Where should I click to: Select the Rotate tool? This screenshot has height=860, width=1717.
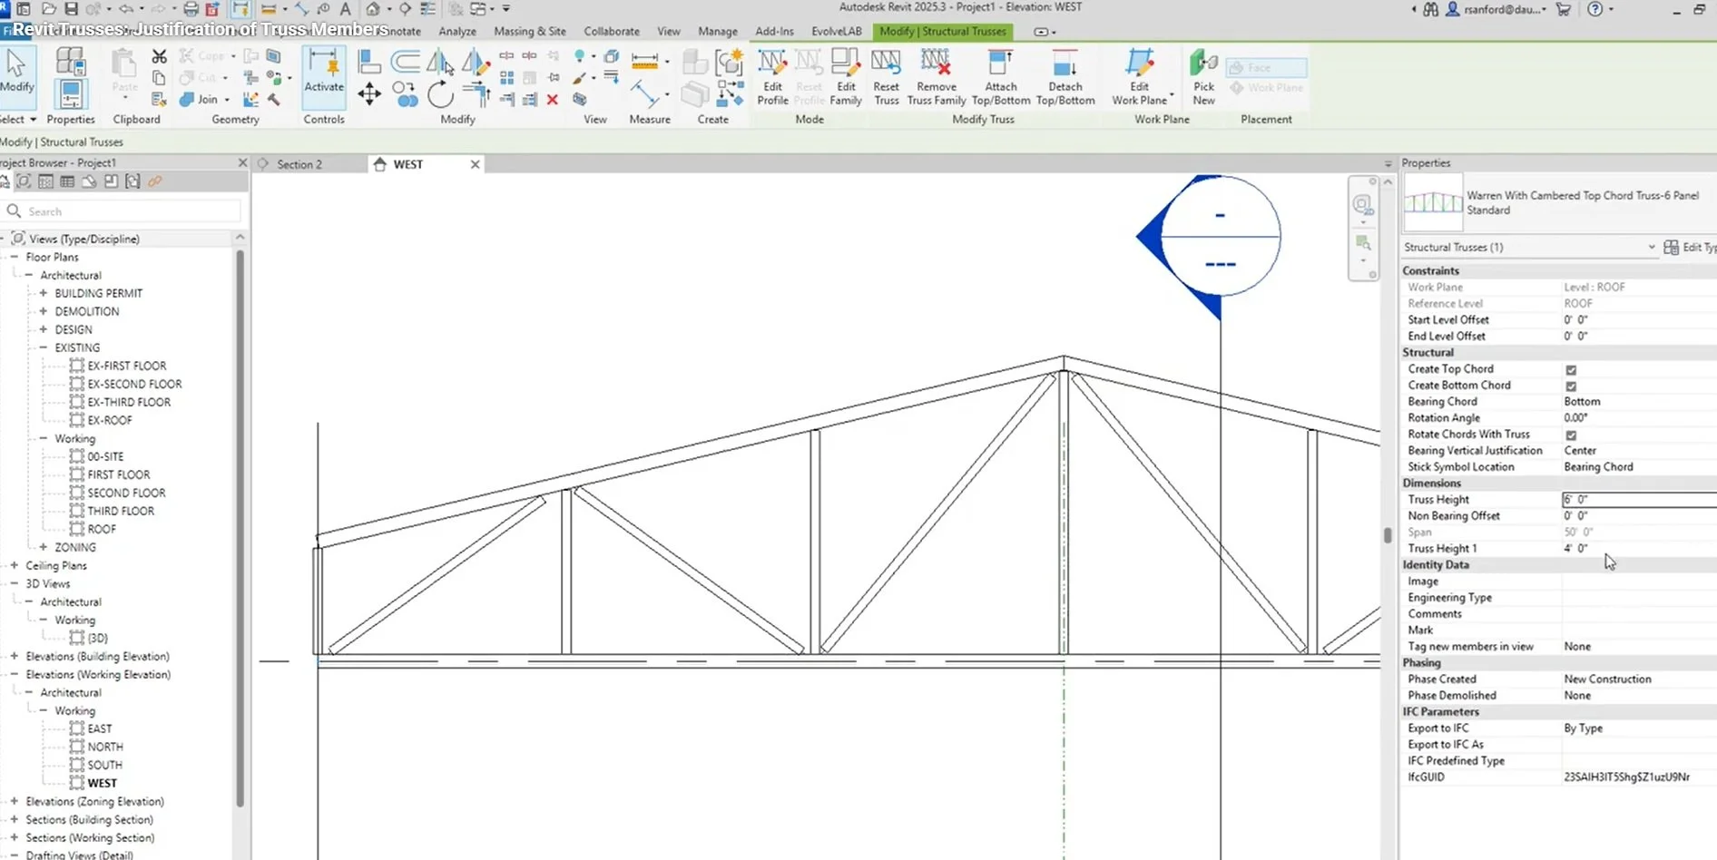click(441, 93)
